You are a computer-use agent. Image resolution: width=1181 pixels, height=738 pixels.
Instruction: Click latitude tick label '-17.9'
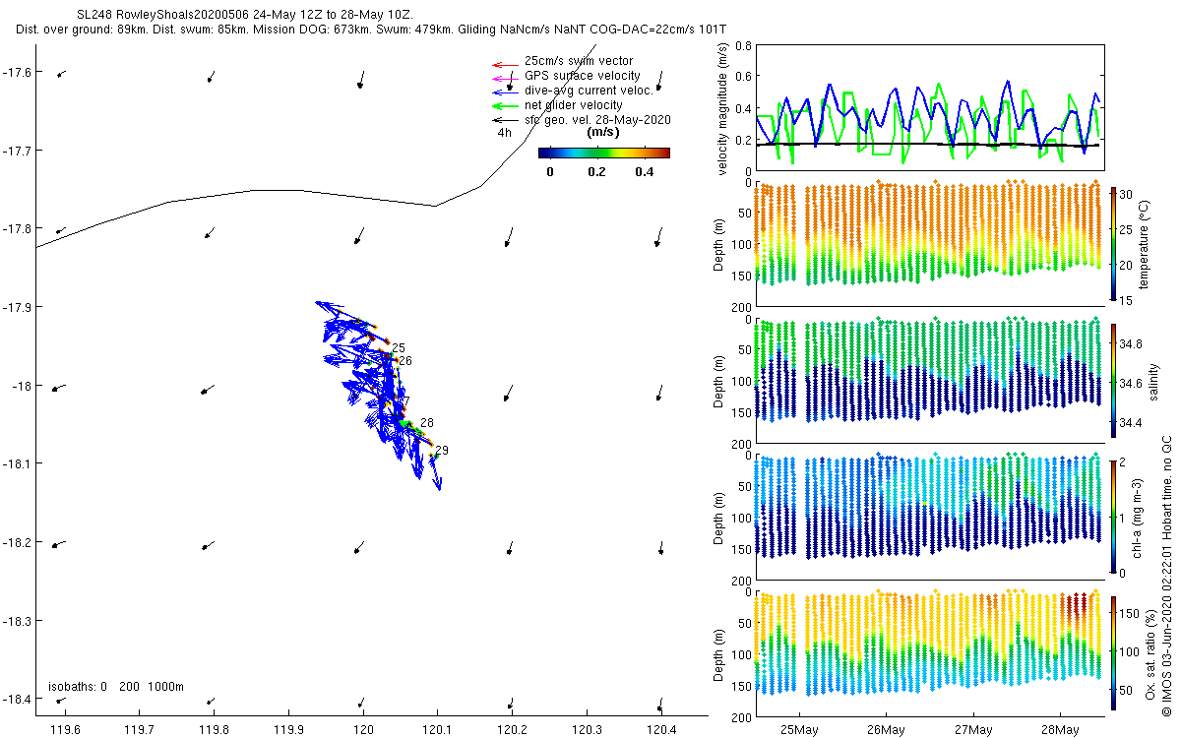tap(19, 307)
